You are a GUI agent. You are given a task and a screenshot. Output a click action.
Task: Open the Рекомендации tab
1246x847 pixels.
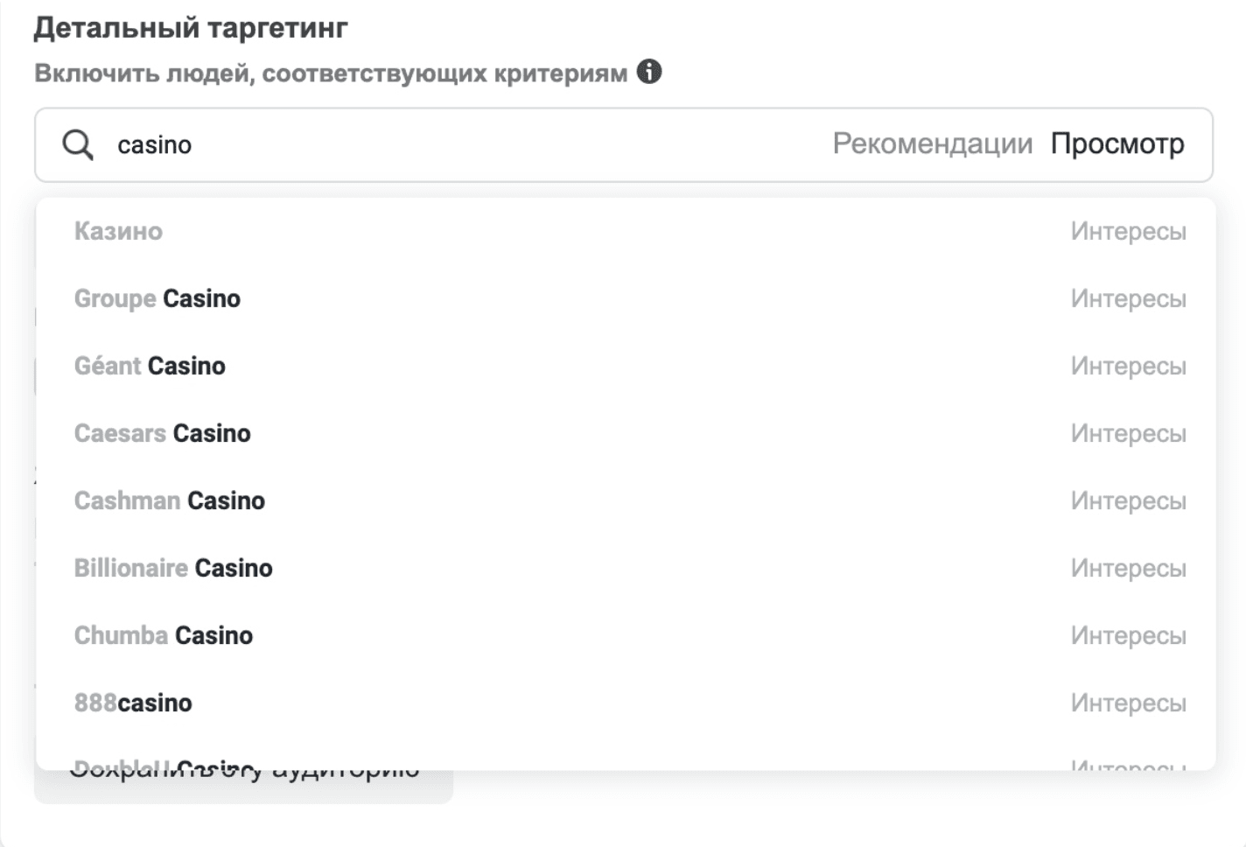pos(932,143)
